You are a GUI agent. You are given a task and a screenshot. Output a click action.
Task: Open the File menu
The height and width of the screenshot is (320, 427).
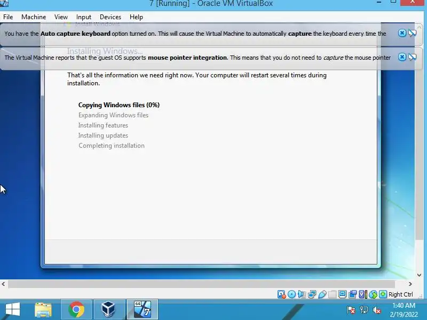(8, 17)
